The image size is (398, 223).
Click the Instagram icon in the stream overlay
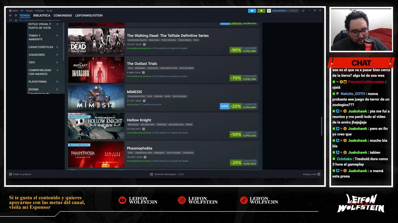[182, 200]
